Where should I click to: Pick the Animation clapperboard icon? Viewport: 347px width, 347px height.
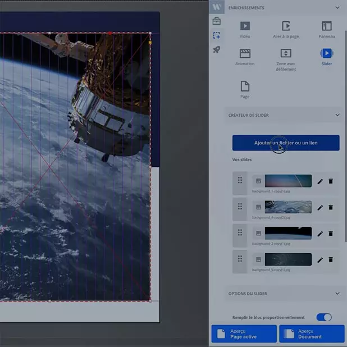click(x=245, y=53)
